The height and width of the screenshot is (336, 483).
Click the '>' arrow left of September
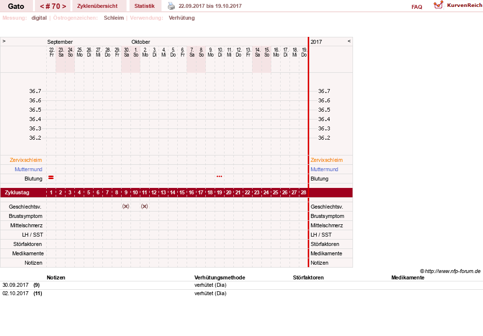click(4, 41)
